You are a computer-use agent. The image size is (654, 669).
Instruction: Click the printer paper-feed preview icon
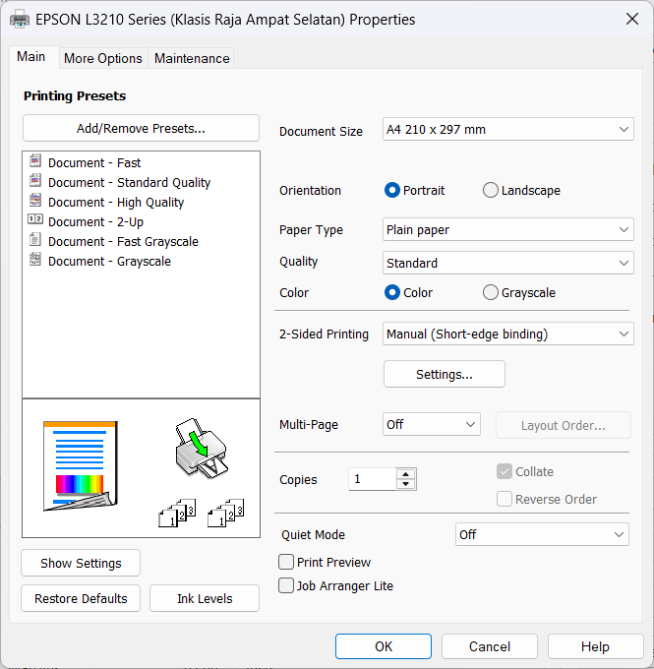pos(198,454)
